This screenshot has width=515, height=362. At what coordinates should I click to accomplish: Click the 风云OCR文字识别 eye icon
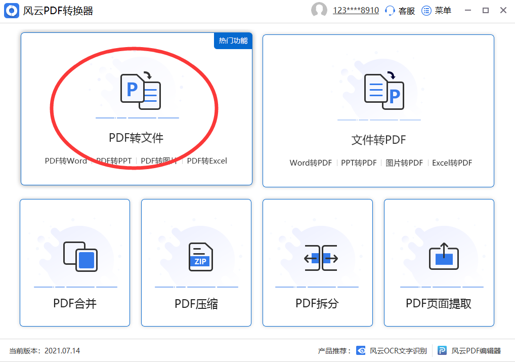pyautogui.click(x=361, y=350)
